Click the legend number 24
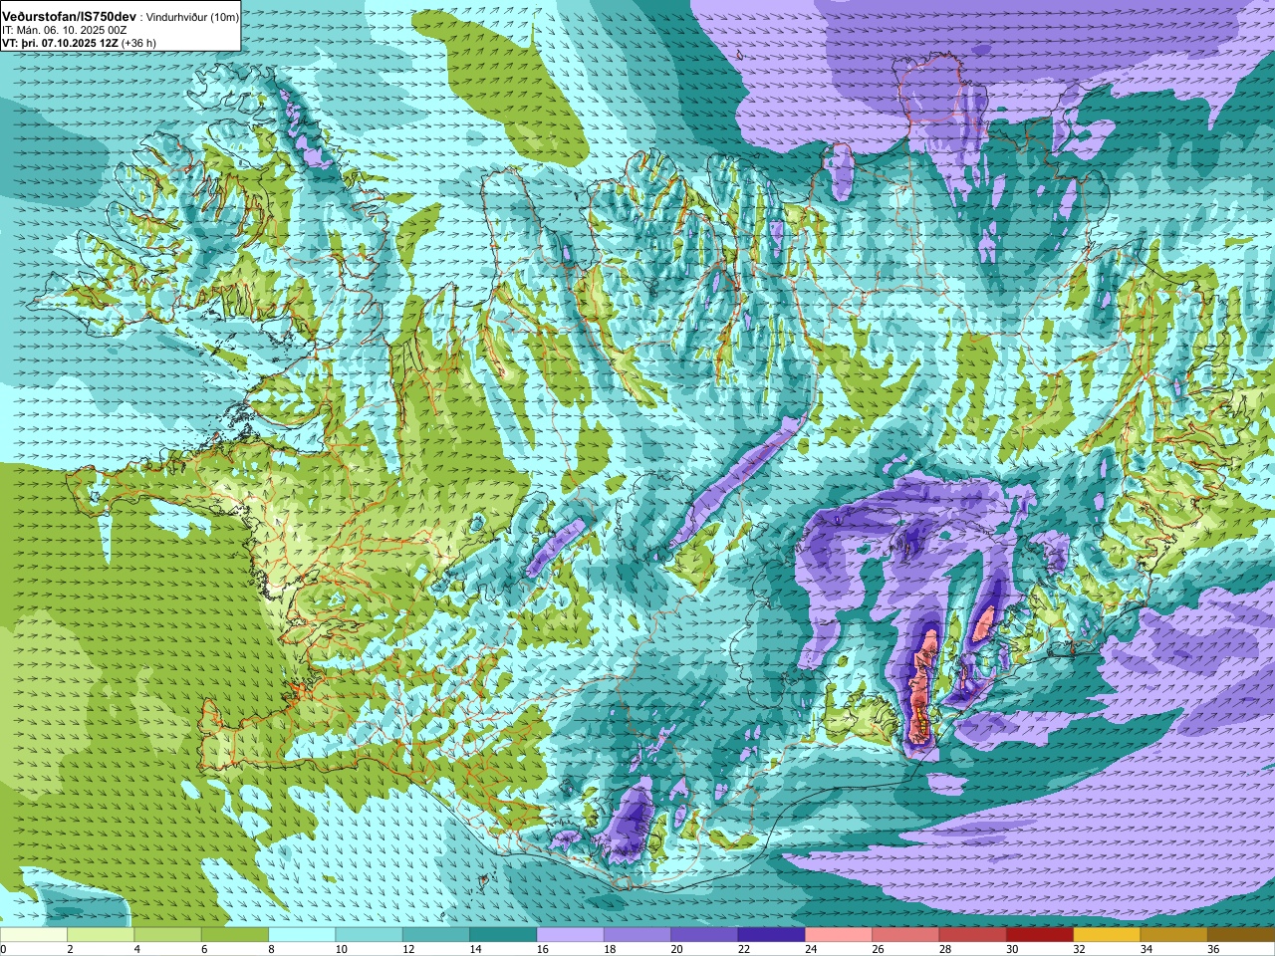Screen dimensions: 1275x956 [x=811, y=949]
